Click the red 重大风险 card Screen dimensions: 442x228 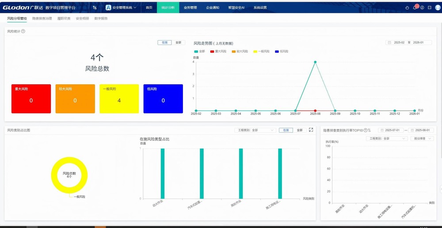click(31, 99)
